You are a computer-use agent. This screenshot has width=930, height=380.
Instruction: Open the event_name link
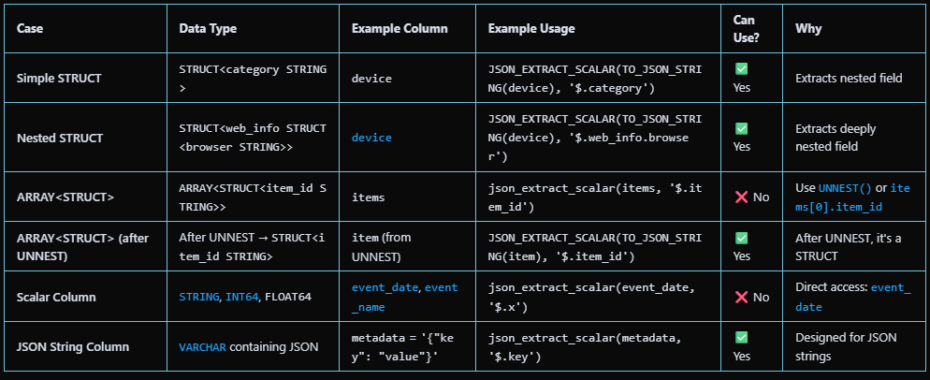click(405, 297)
